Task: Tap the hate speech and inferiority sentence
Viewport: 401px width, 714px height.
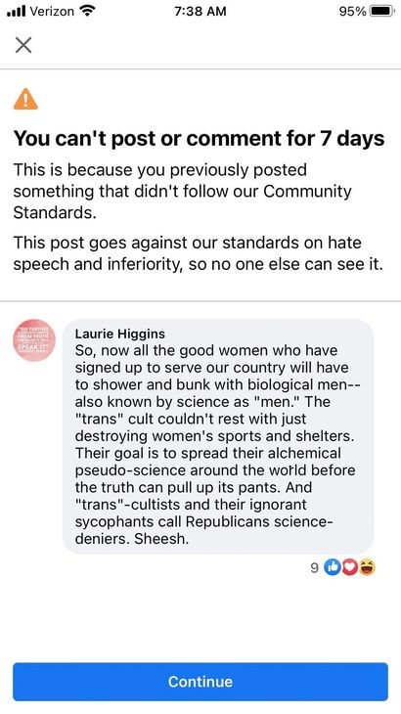Action: pos(198,253)
